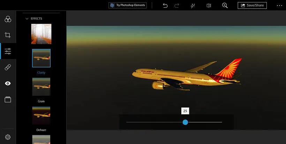Select the Clarity effect thumbnail
This screenshot has height=144, width=286.
[x=41, y=58]
